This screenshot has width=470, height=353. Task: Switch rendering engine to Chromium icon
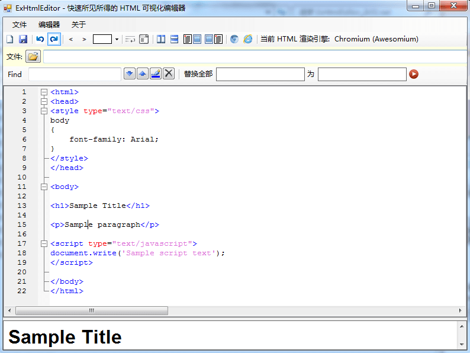(x=234, y=39)
